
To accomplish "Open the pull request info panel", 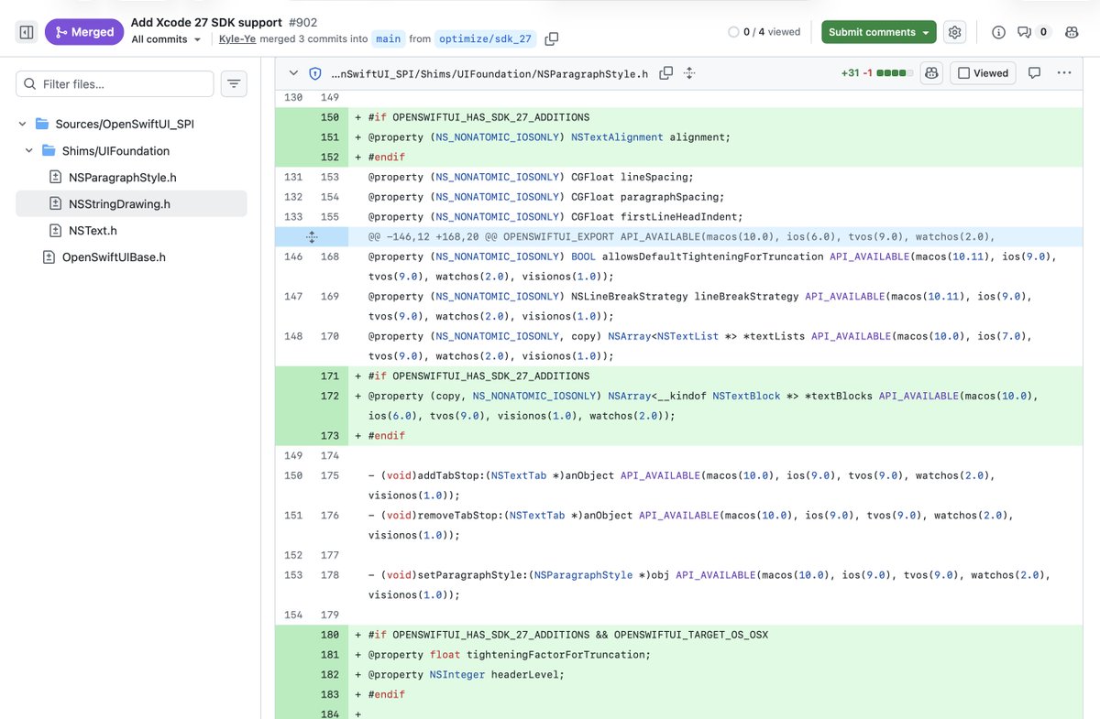I will click(998, 32).
